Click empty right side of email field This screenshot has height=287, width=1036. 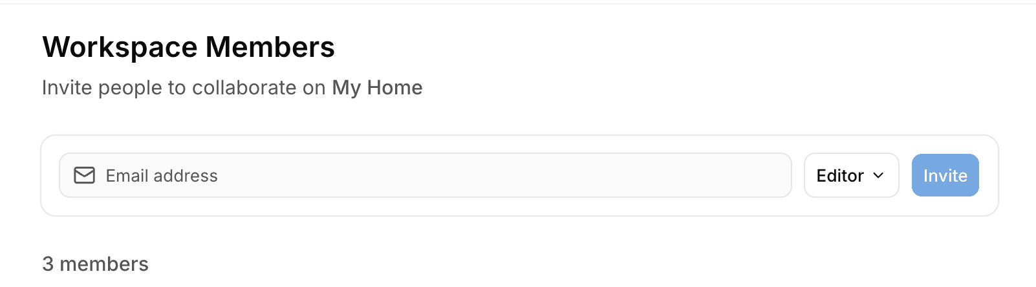click(647, 175)
